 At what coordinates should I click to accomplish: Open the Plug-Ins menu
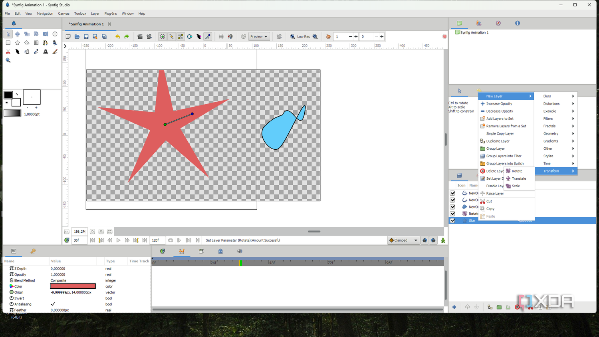(111, 14)
